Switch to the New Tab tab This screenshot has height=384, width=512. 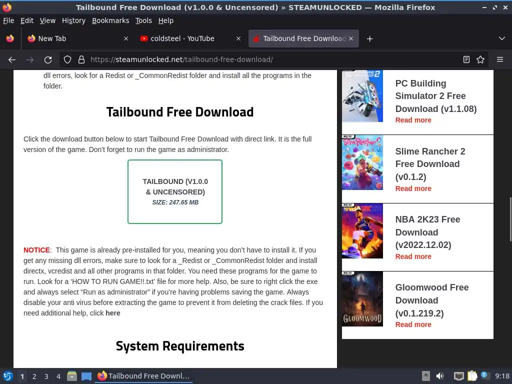(x=77, y=38)
